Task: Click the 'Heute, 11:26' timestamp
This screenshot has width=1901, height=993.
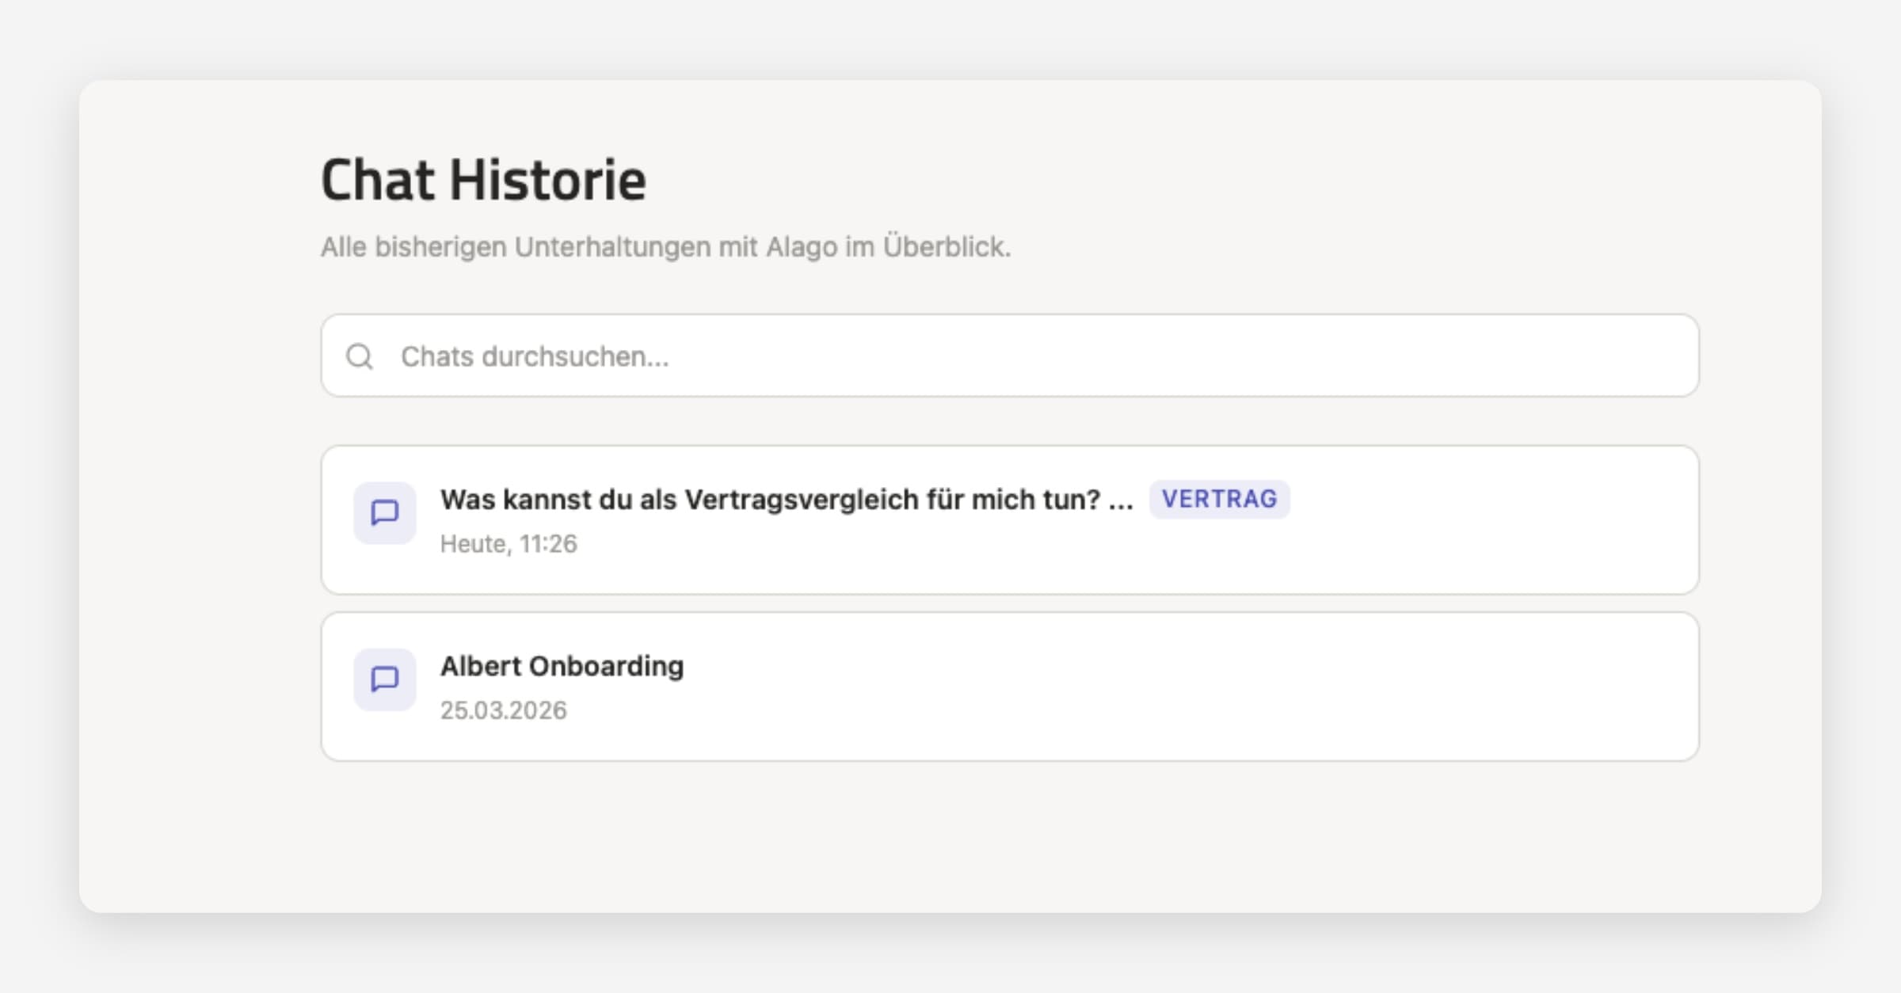Action: (509, 544)
